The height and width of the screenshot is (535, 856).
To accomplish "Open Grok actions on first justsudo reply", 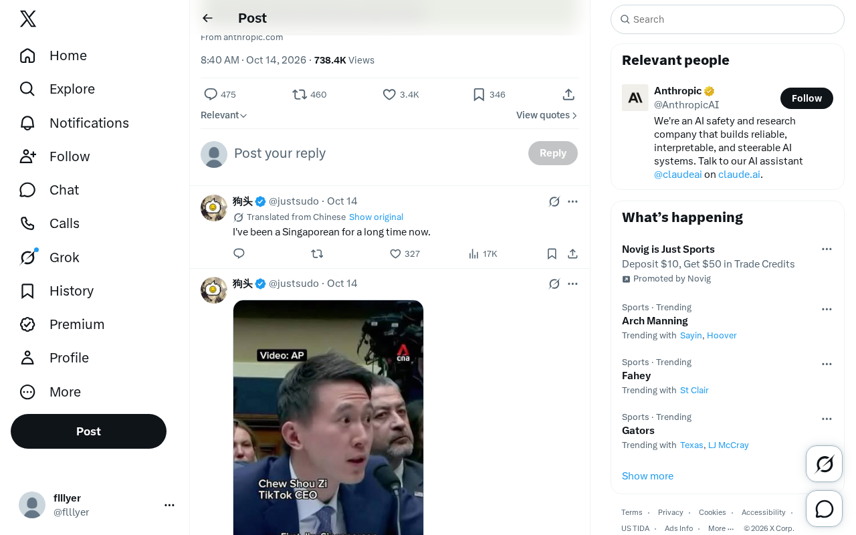I will coord(554,201).
